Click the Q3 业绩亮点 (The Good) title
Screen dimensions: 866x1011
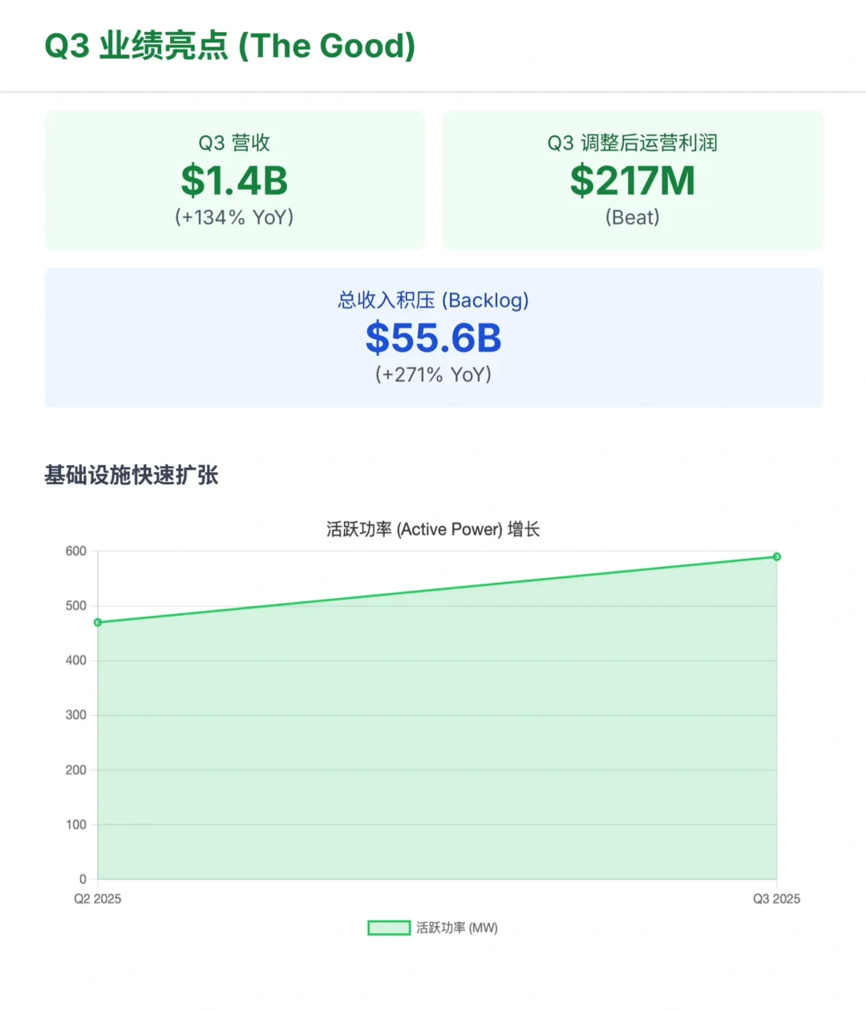click(x=230, y=46)
